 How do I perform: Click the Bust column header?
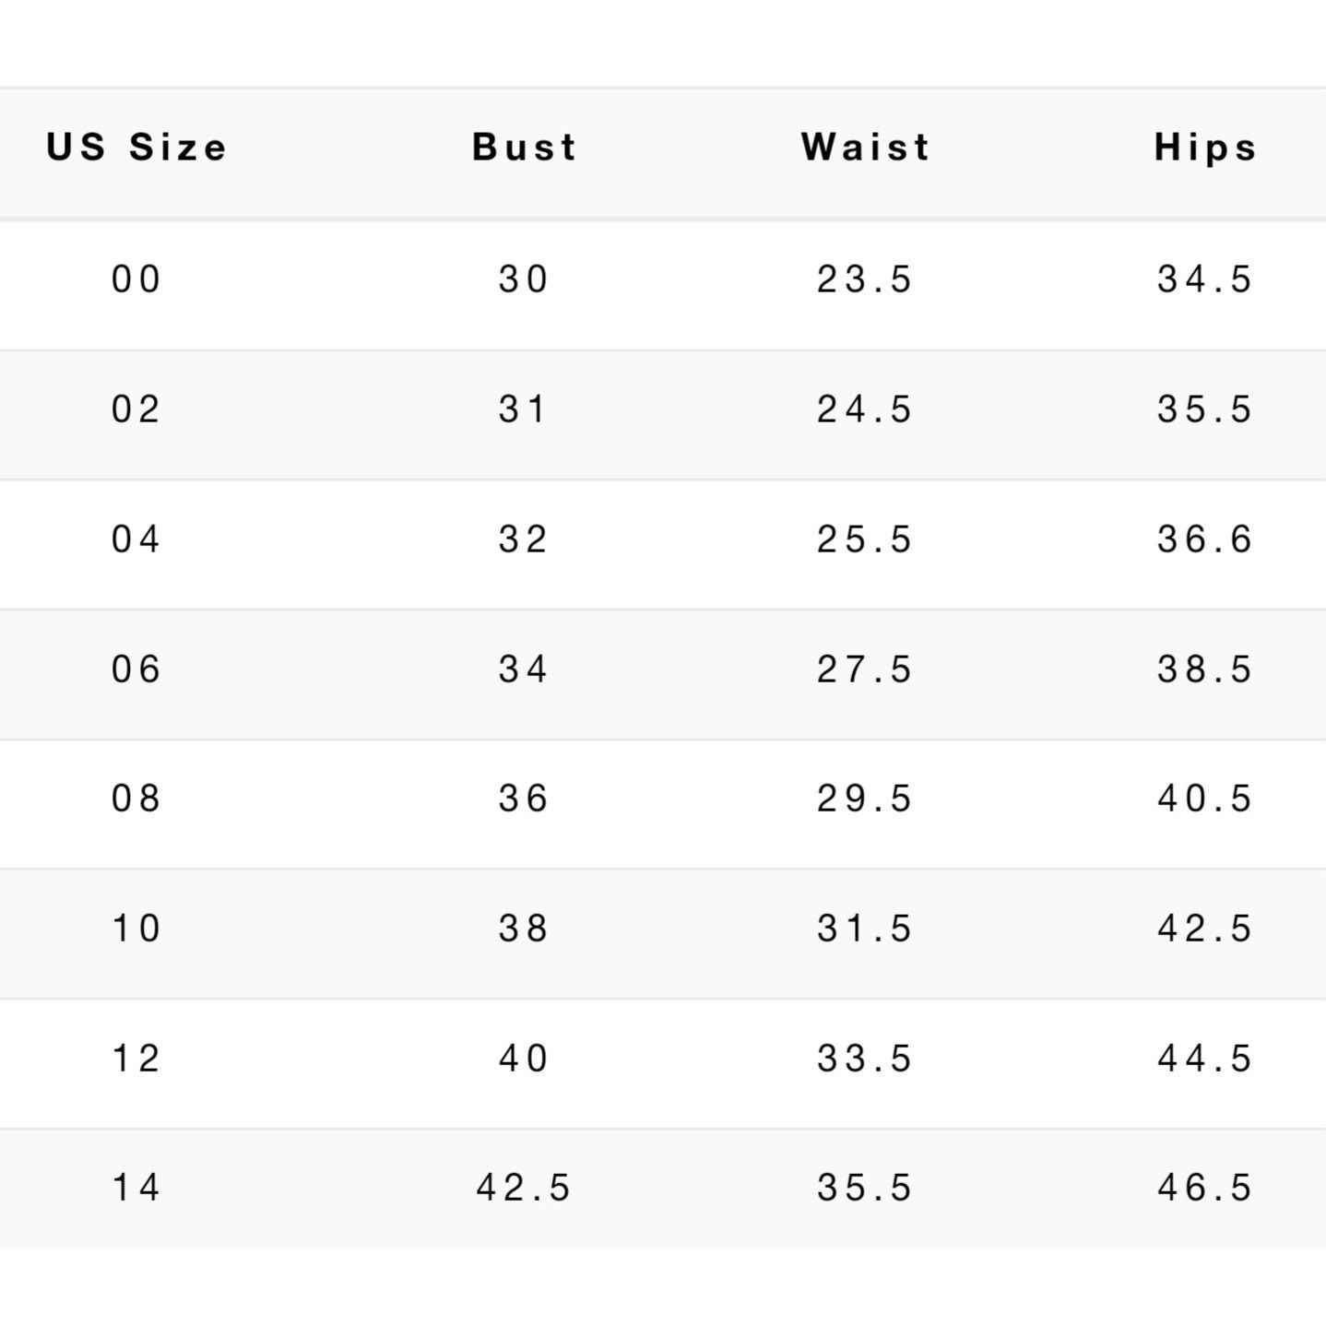click(525, 148)
